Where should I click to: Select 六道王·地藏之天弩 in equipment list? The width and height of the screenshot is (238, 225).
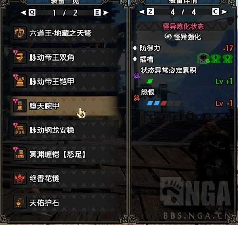pos(64,33)
